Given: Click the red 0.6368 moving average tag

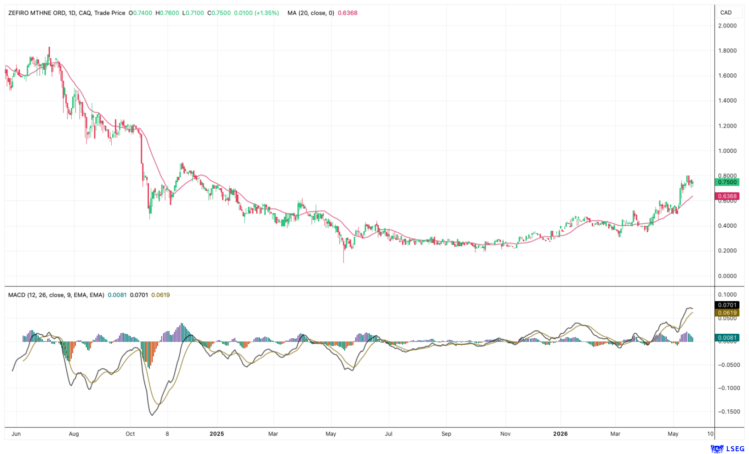Looking at the screenshot, I should 727,196.
